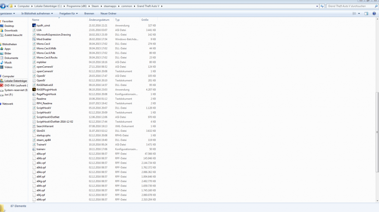Click the Netzwerk sidebar entry
Viewport: 379px width, 212px height.
pyautogui.click(x=8, y=104)
